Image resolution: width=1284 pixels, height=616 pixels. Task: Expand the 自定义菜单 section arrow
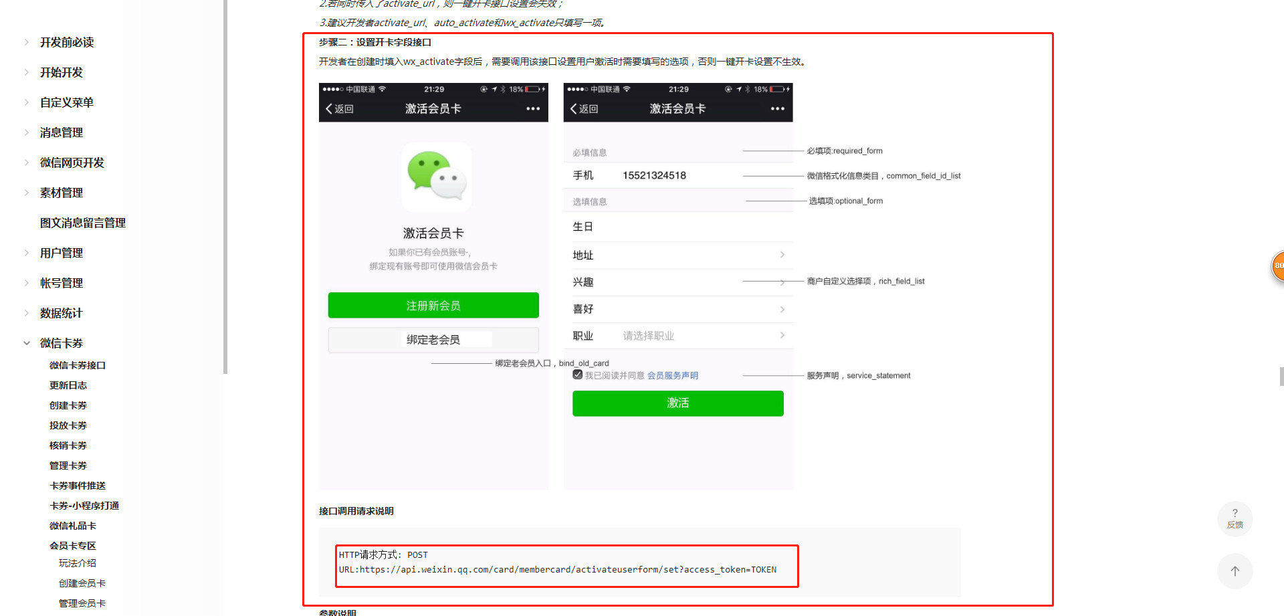click(27, 102)
